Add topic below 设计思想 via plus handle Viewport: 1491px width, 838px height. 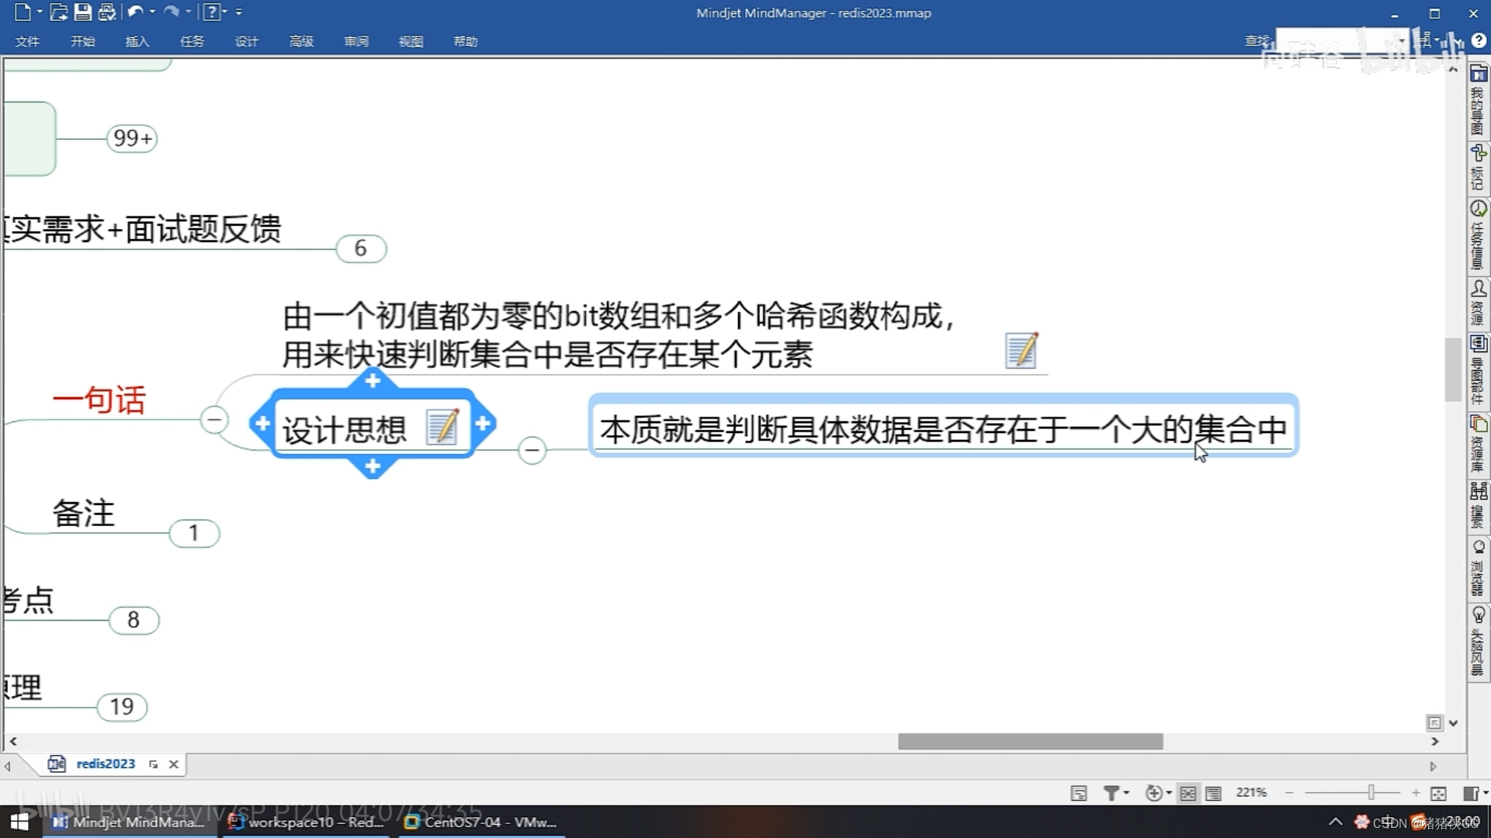point(373,466)
